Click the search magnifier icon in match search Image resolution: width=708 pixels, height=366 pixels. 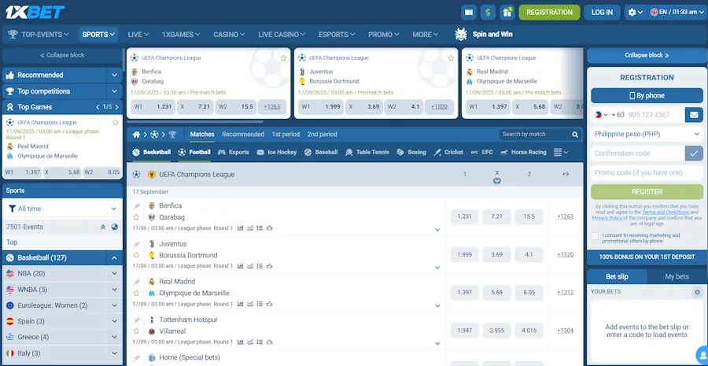[x=574, y=135]
